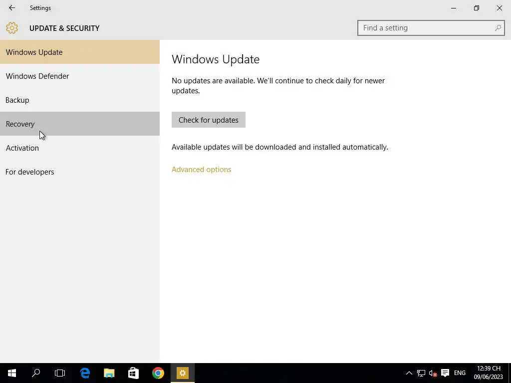Launch Google Chrome from the taskbar
The width and height of the screenshot is (511, 383).
[158, 373]
